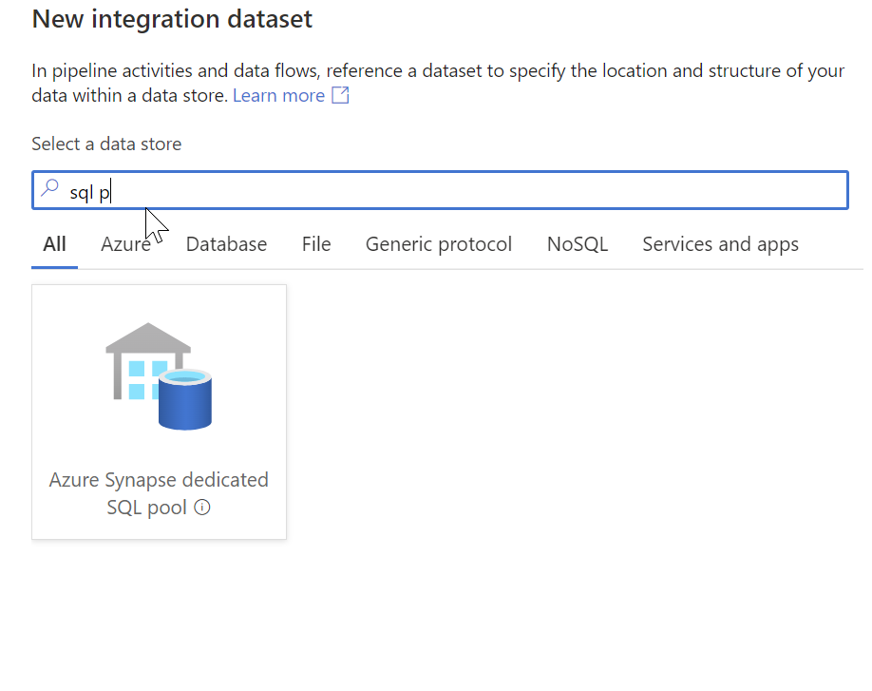Click the dataset description paragraph text
The width and height of the screenshot is (872, 691).
(438, 83)
